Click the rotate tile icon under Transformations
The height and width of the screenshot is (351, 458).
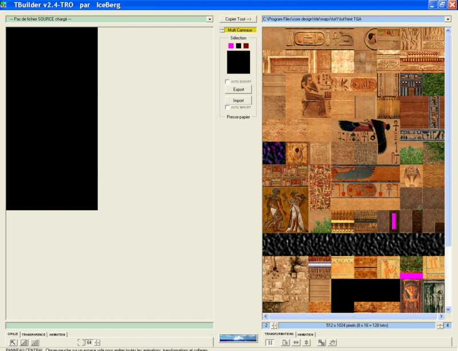[285, 342]
